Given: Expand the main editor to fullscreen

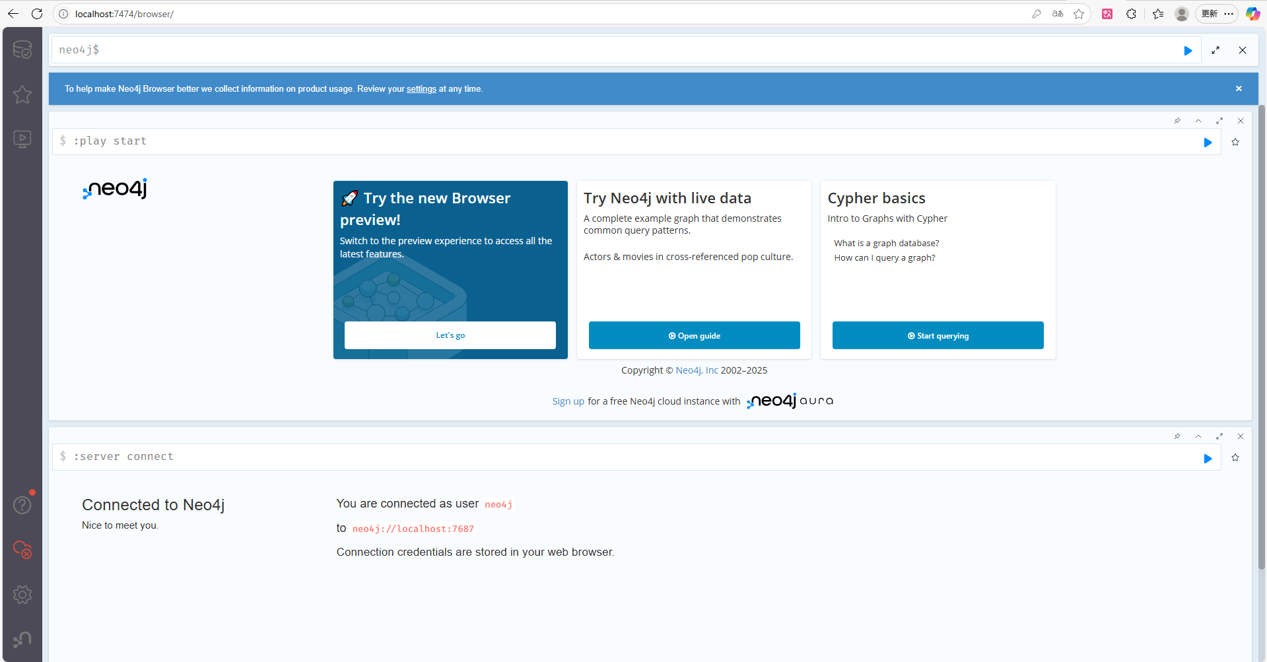Looking at the screenshot, I should (1216, 50).
